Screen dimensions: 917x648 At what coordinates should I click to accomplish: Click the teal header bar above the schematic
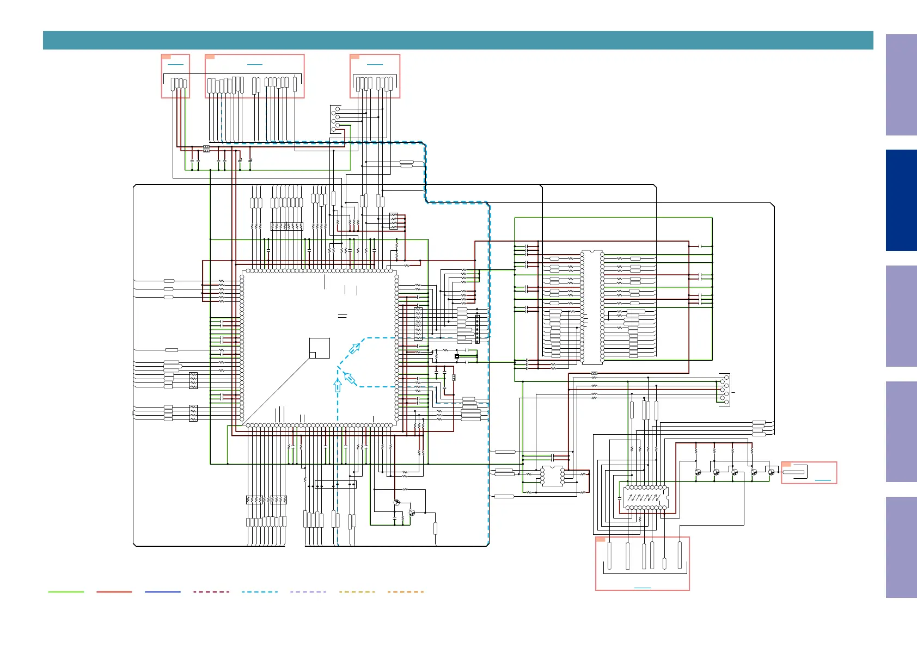tap(458, 40)
